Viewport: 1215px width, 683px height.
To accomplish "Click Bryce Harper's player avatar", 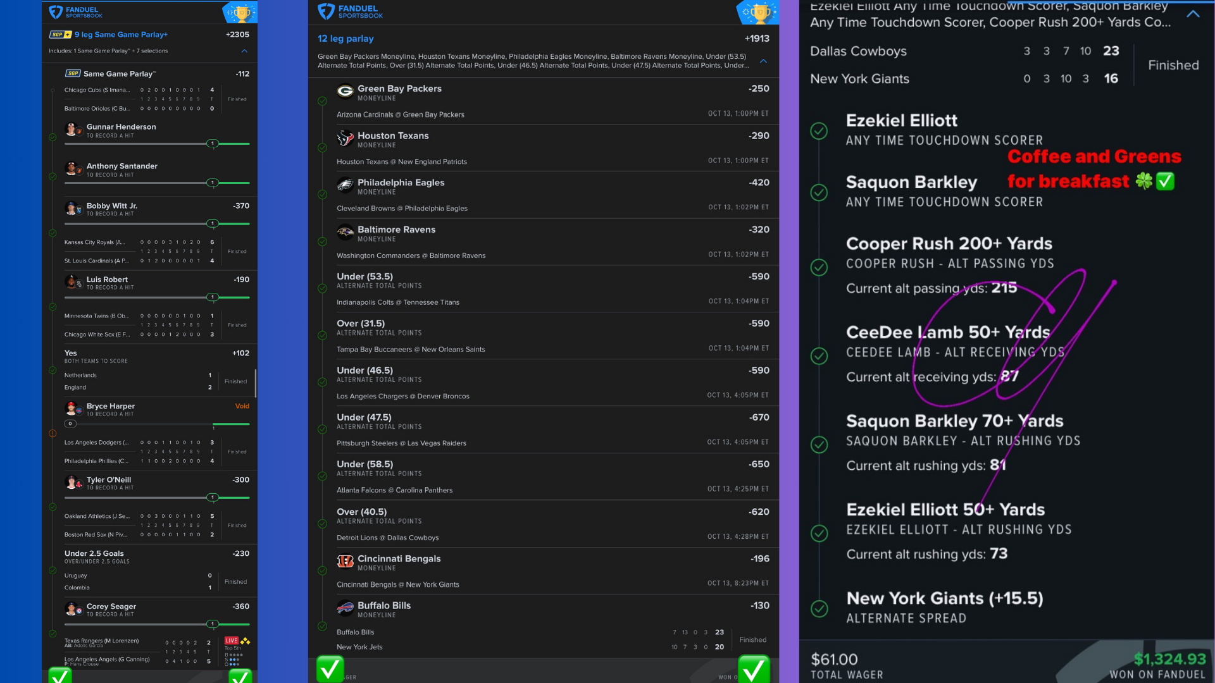I will [73, 409].
